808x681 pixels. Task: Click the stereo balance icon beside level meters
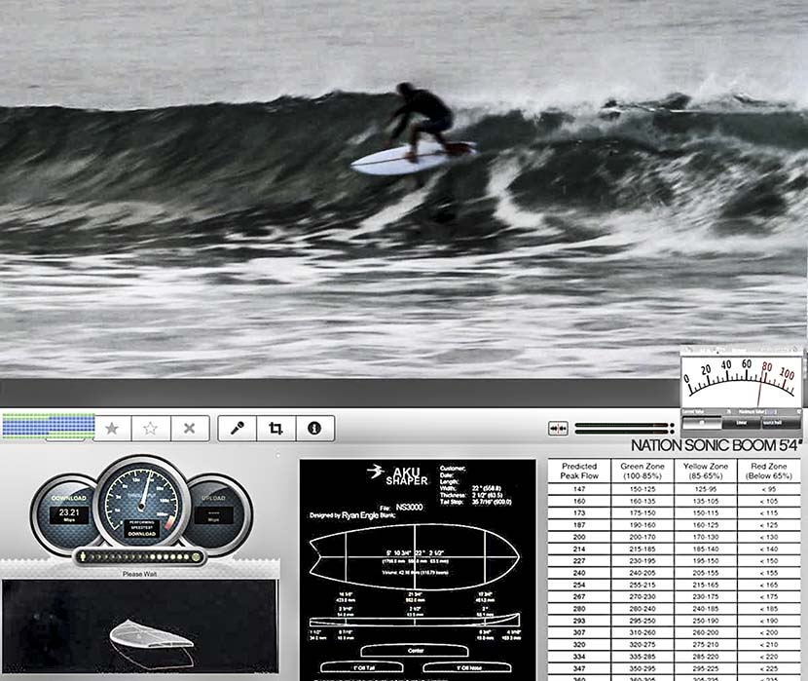558,429
